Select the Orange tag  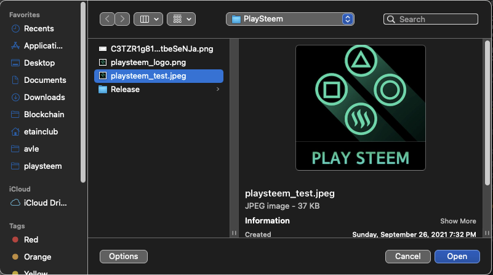coord(38,257)
